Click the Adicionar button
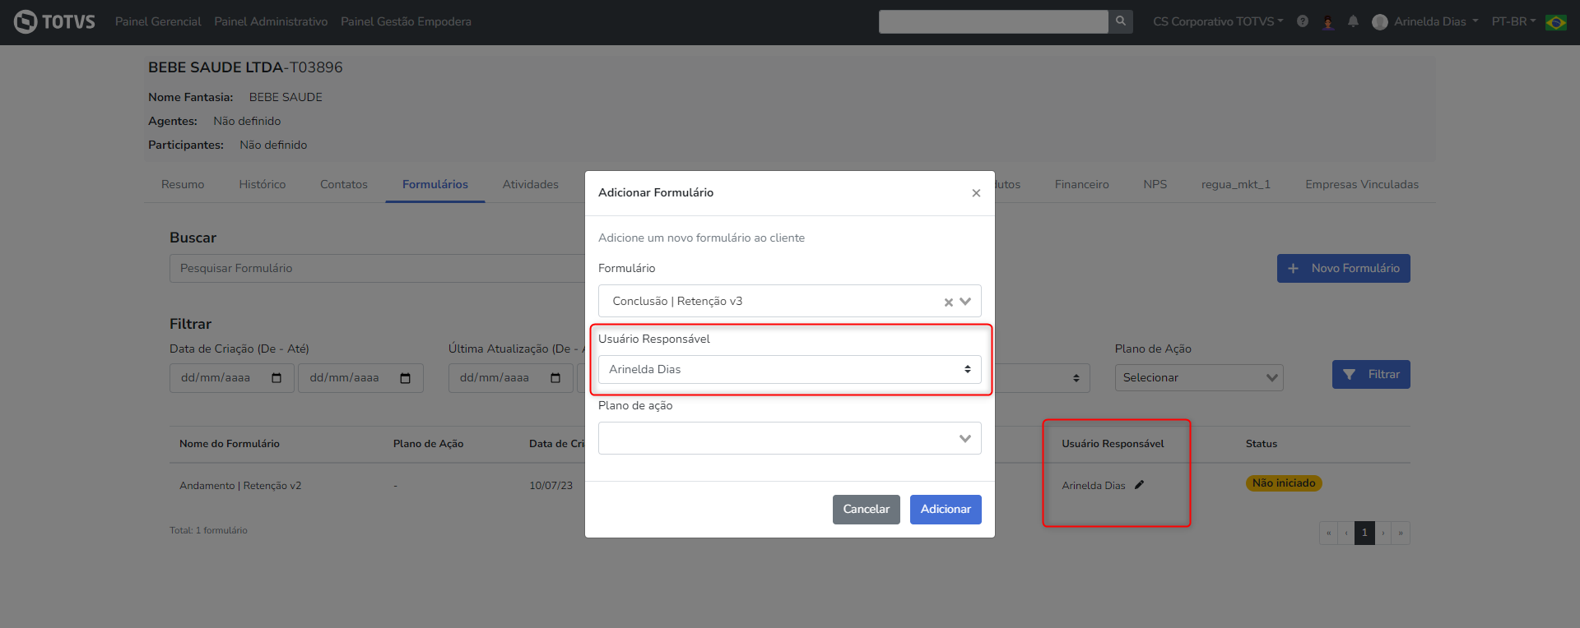Image resolution: width=1580 pixels, height=628 pixels. 945,510
